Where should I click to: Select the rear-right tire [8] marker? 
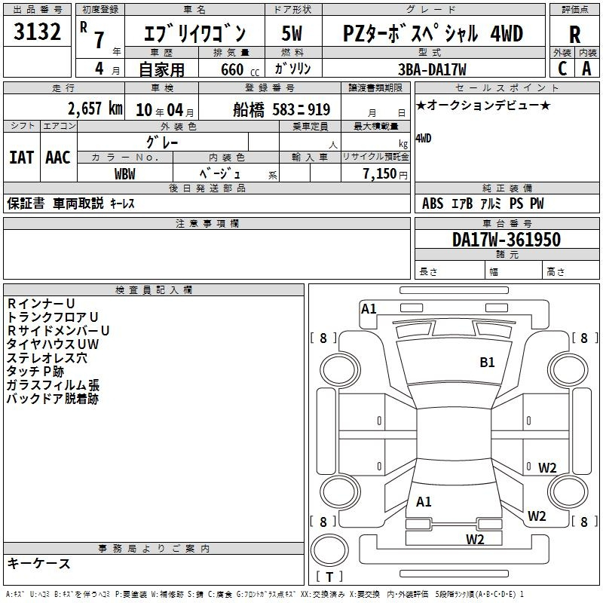coord(584,522)
